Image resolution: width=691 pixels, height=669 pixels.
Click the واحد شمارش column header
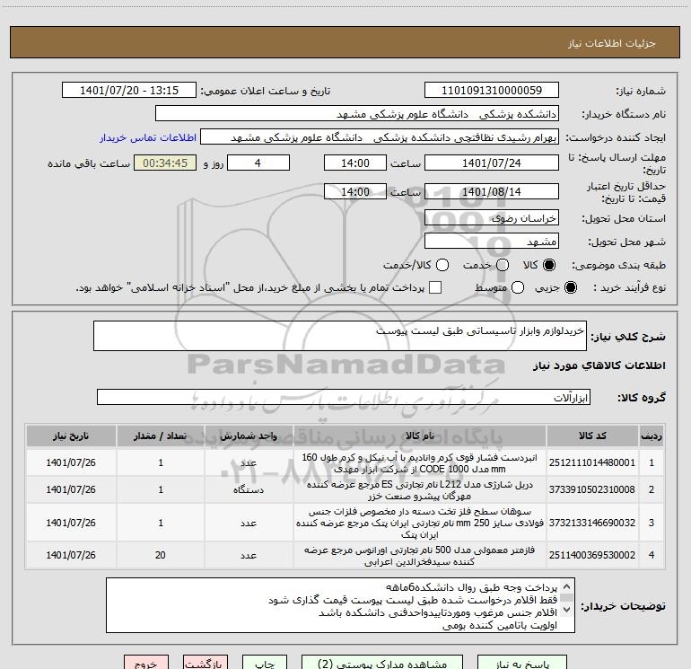click(x=249, y=436)
